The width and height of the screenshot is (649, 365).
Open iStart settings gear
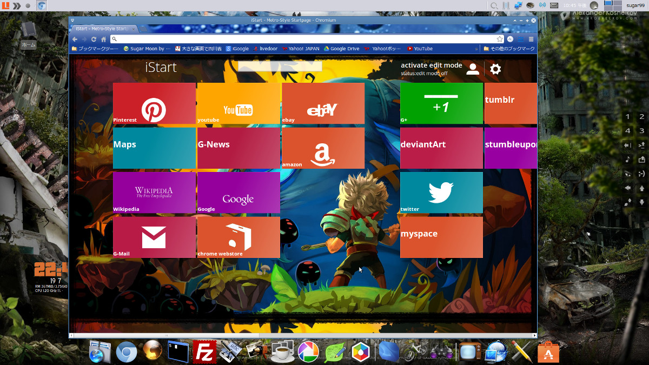pos(495,69)
